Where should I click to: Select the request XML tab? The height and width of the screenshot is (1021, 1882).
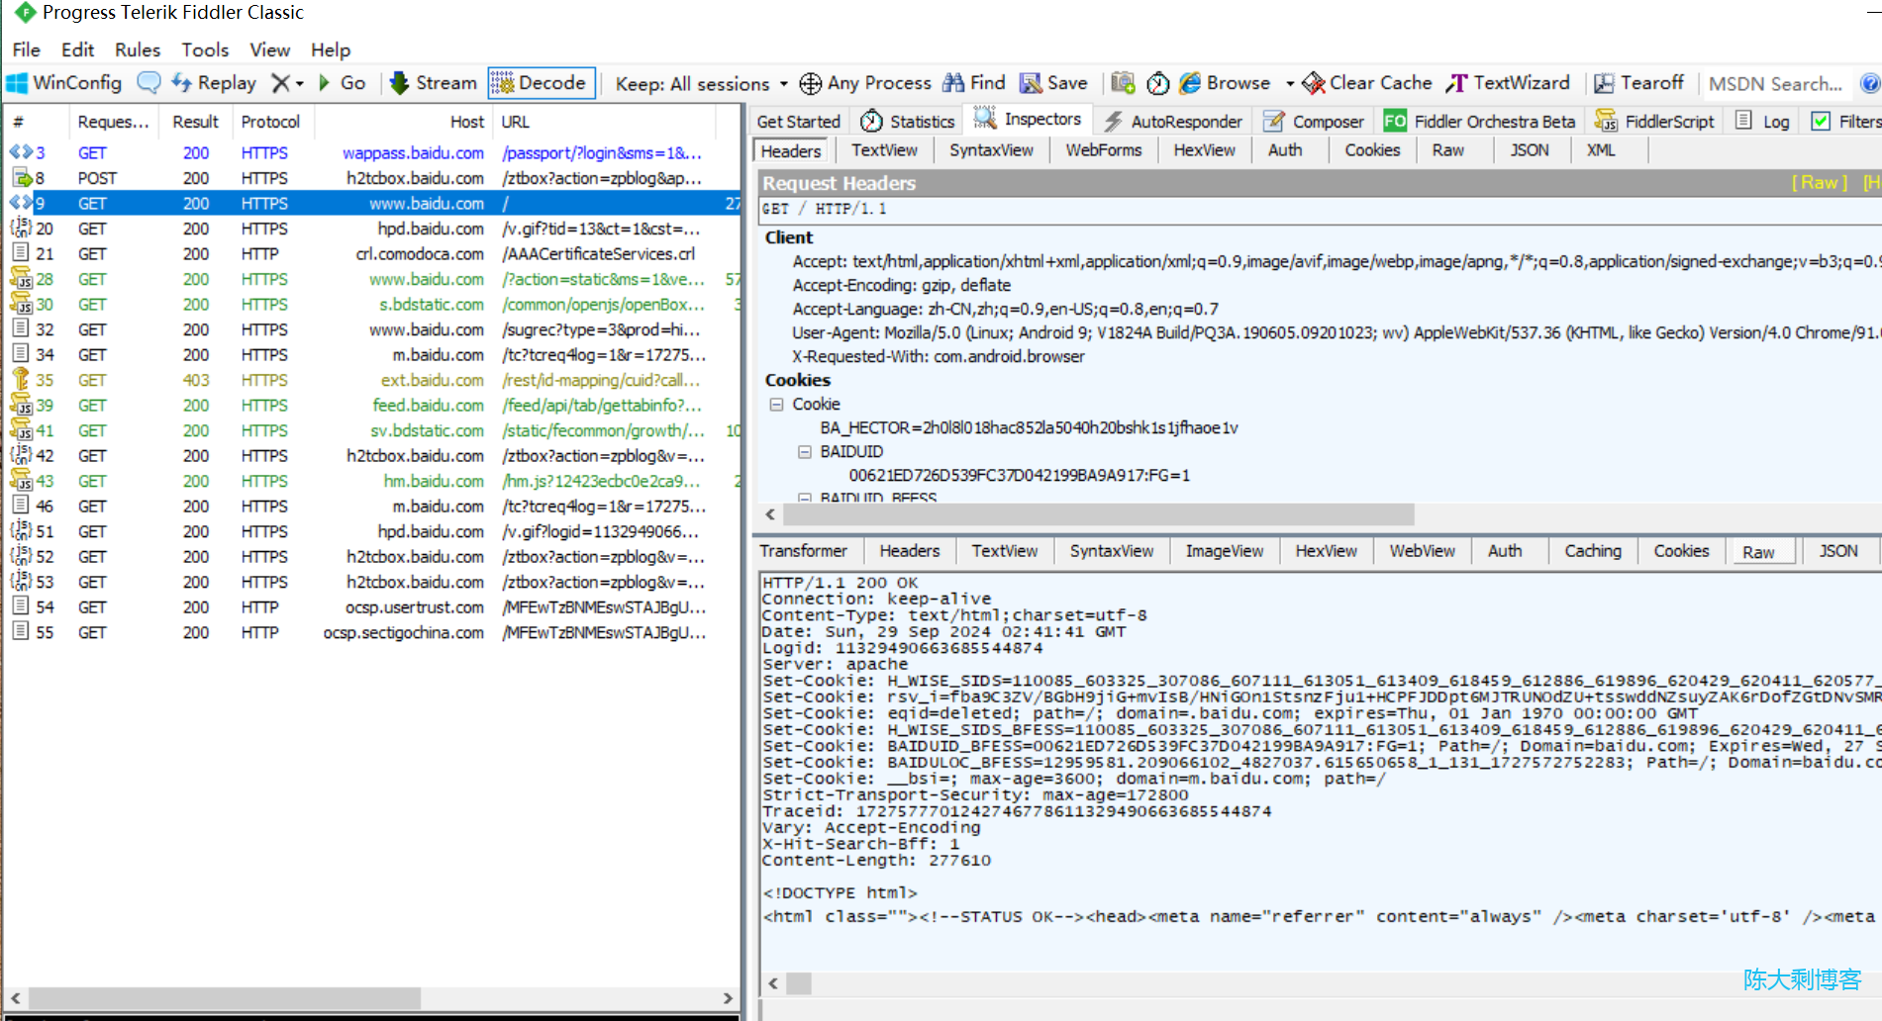(1601, 150)
